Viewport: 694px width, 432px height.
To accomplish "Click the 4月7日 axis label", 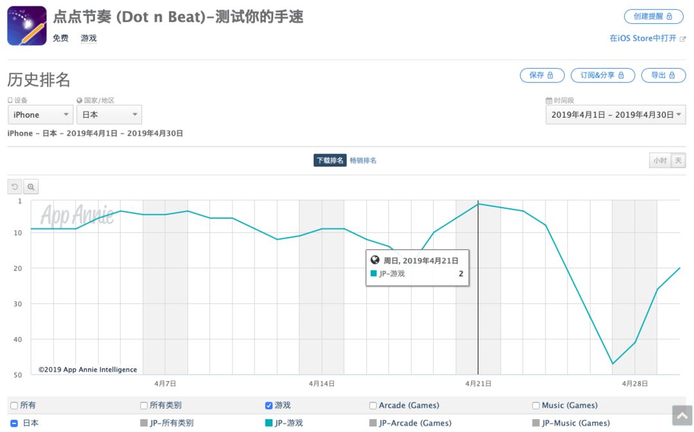I will point(165,384).
